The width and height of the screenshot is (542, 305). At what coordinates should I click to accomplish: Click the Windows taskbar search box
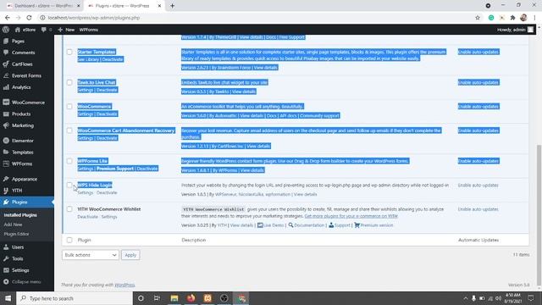tap(75, 298)
